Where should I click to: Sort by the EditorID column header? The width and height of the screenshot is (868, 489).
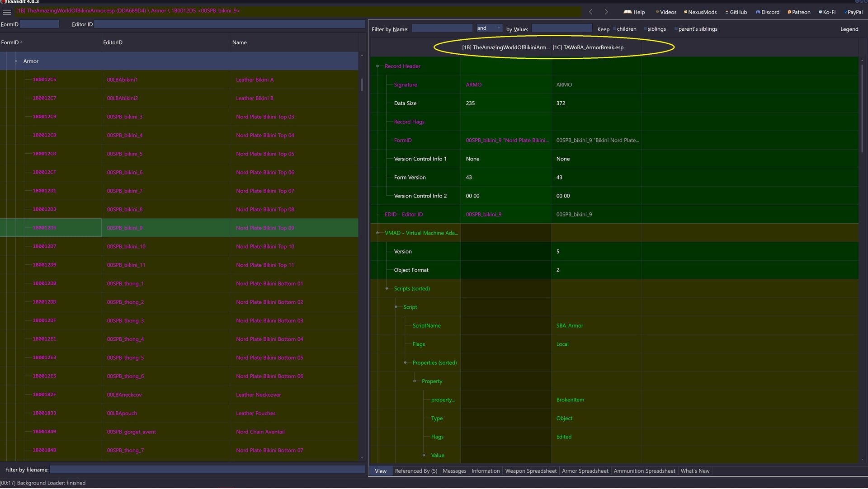pos(166,42)
